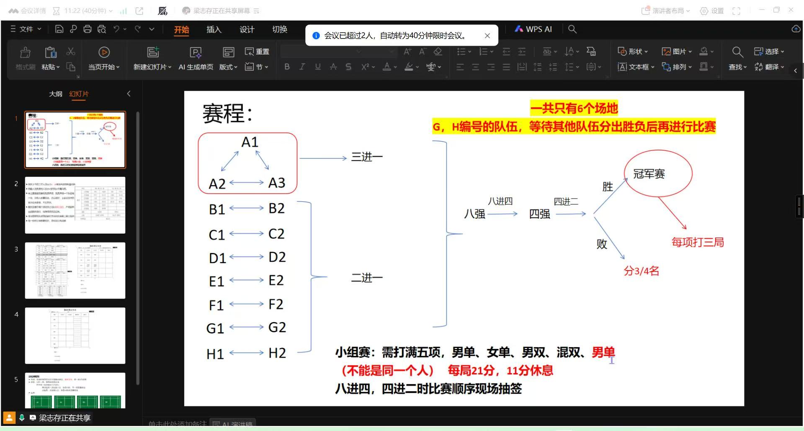Click the search magnifier beside WPS AI
This screenshot has height=431, width=804.
[572, 29]
